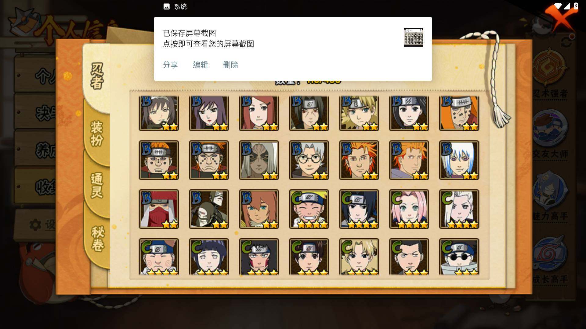Switch to the 装扮 tab
The width and height of the screenshot is (586, 329).
point(97,133)
